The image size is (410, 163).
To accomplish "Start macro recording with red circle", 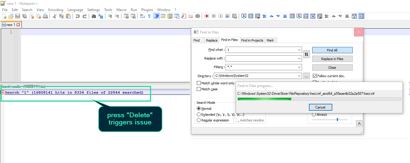I will [x=207, y=16].
